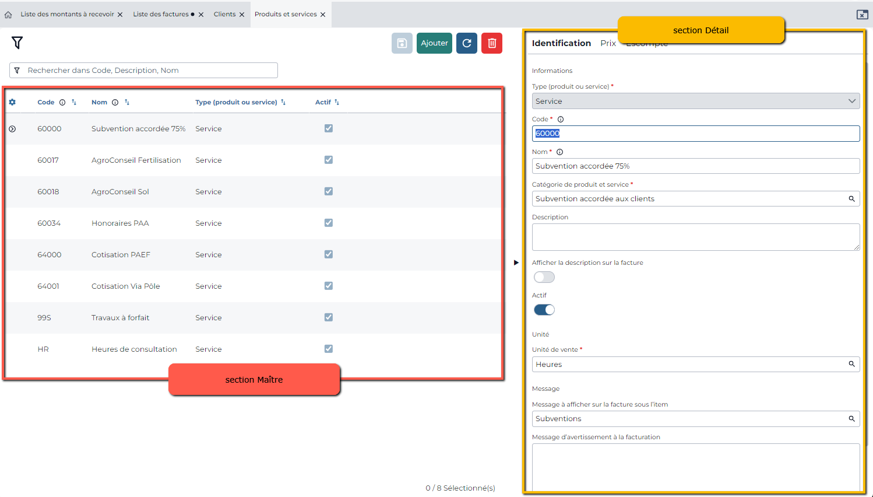The height and width of the screenshot is (497, 873).
Task: Click the Code input field containing 60000
Action: pos(696,134)
